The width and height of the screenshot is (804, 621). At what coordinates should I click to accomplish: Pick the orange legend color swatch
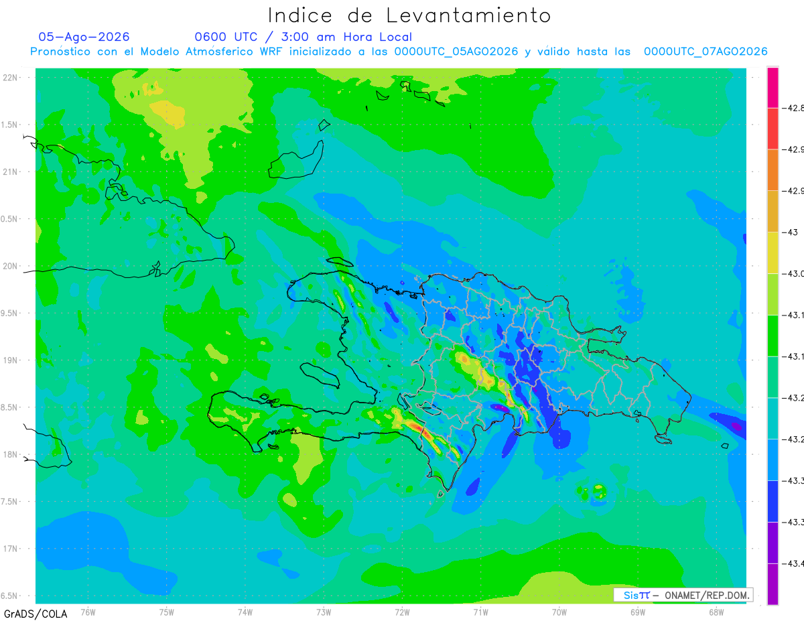coord(773,169)
